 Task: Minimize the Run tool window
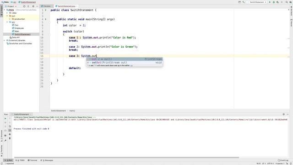(288, 114)
